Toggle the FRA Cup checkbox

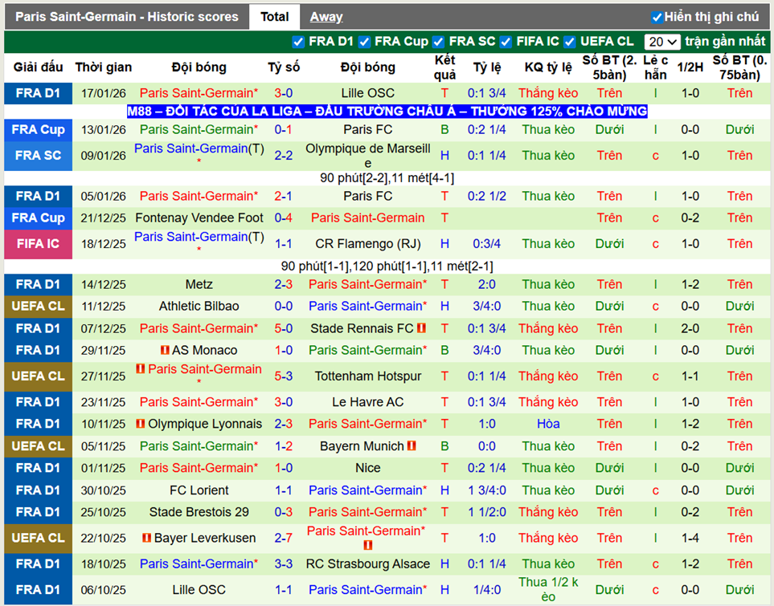click(364, 42)
